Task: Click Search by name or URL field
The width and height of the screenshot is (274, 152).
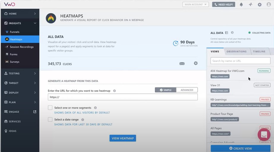Action: [x=240, y=61]
